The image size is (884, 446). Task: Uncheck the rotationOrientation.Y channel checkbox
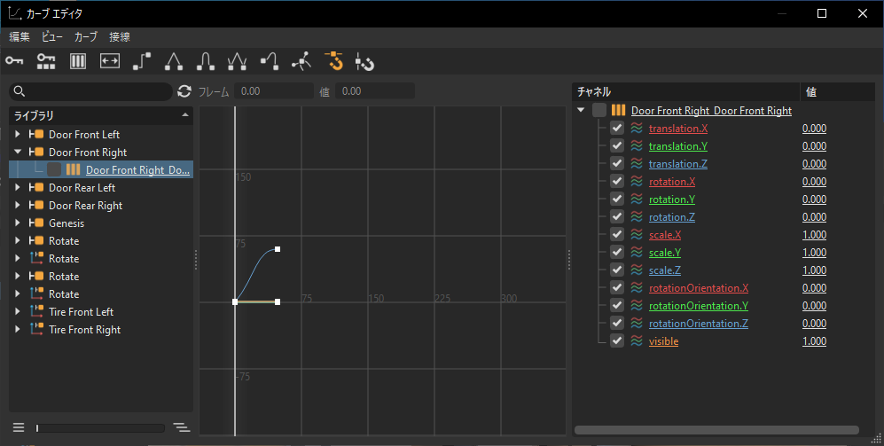coord(617,305)
